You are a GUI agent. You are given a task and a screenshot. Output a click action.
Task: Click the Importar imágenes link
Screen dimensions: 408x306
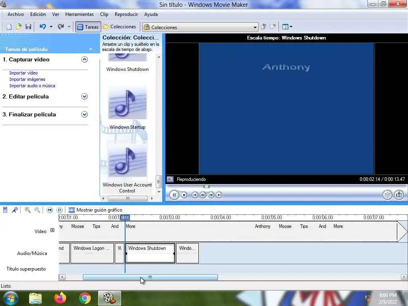(x=27, y=79)
